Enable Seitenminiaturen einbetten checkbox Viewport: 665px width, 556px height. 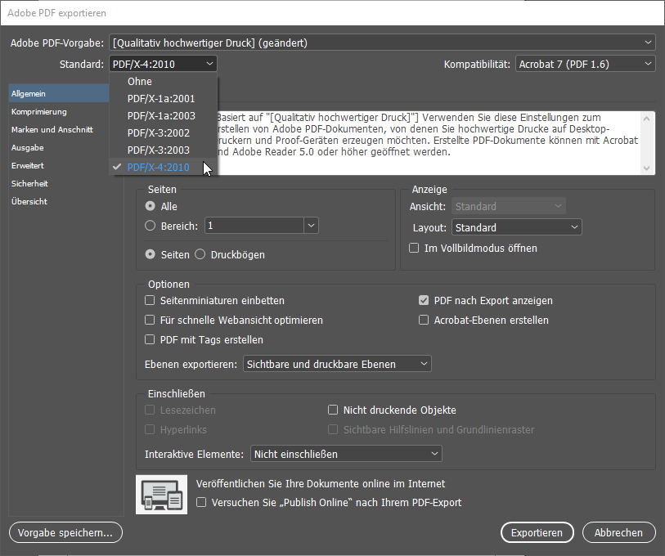pos(150,301)
